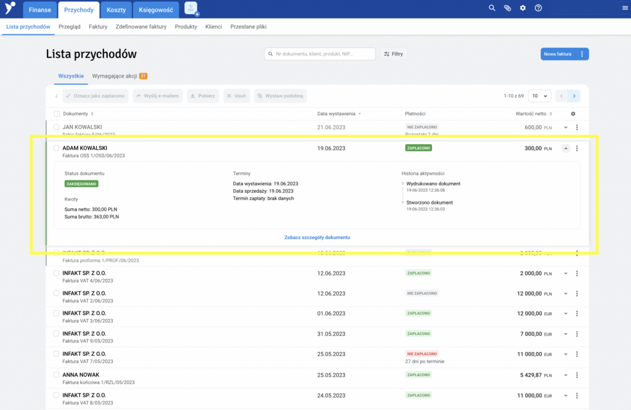Expand the Anna Nowak invoice row

pyautogui.click(x=566, y=375)
